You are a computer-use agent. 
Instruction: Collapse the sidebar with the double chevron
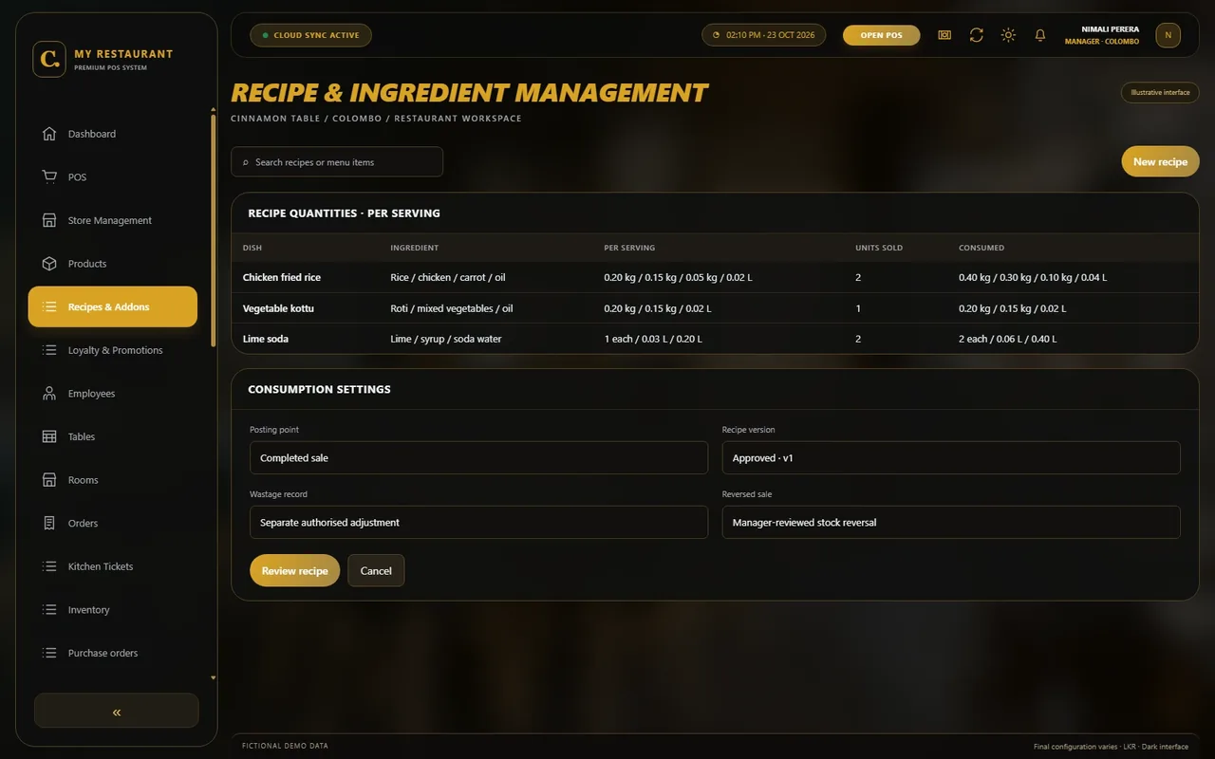pos(117,712)
